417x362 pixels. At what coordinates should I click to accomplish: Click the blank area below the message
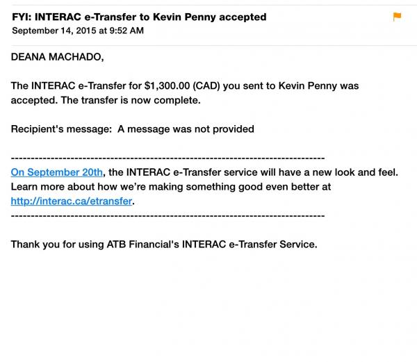(208, 306)
